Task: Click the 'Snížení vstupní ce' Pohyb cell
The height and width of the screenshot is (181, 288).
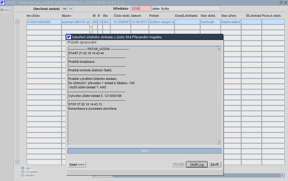Action: 162,22
